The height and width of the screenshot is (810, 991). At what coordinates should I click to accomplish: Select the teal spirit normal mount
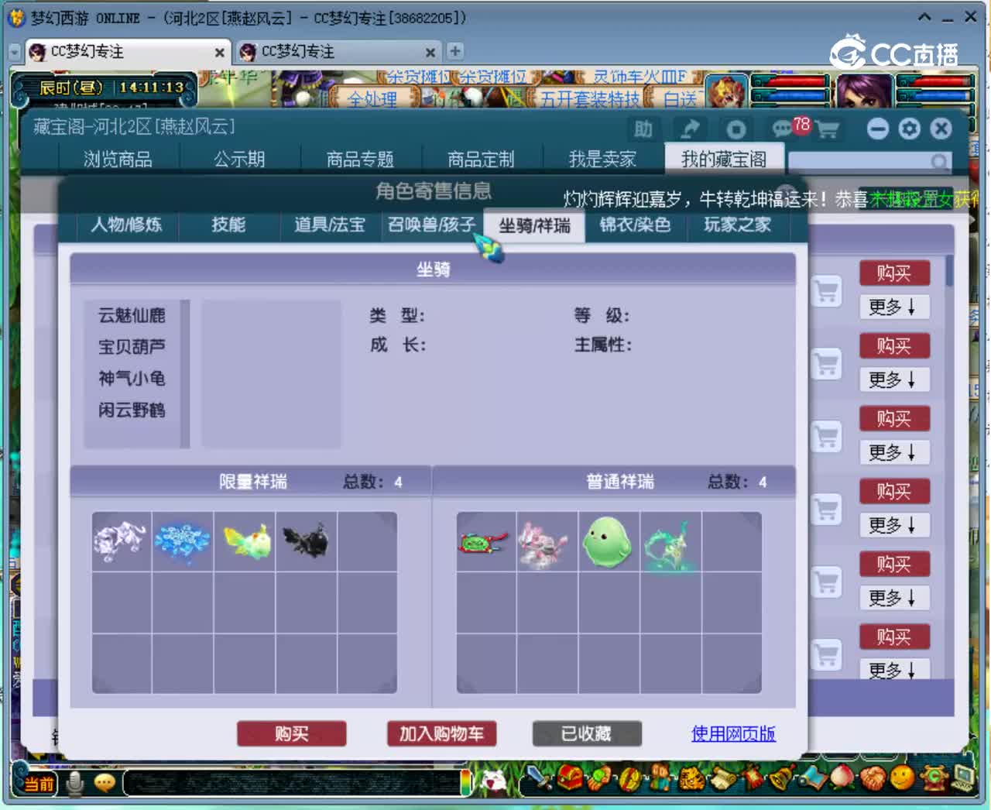coord(670,541)
